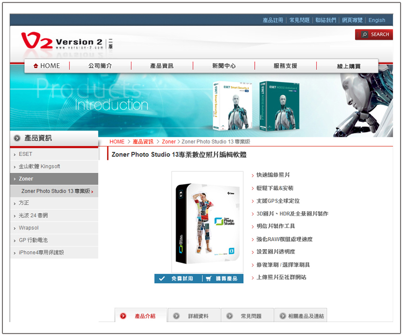Image resolution: width=403 pixels, height=336 pixels.
Task: Click the Zoner Photo Studio 13 box image
Action: click(x=207, y=222)
